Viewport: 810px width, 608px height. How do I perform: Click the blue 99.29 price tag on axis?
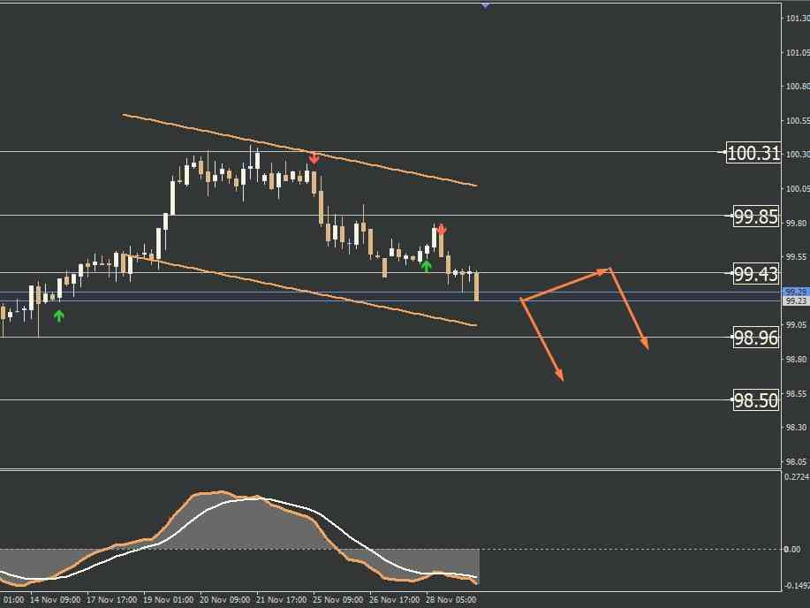(796, 293)
